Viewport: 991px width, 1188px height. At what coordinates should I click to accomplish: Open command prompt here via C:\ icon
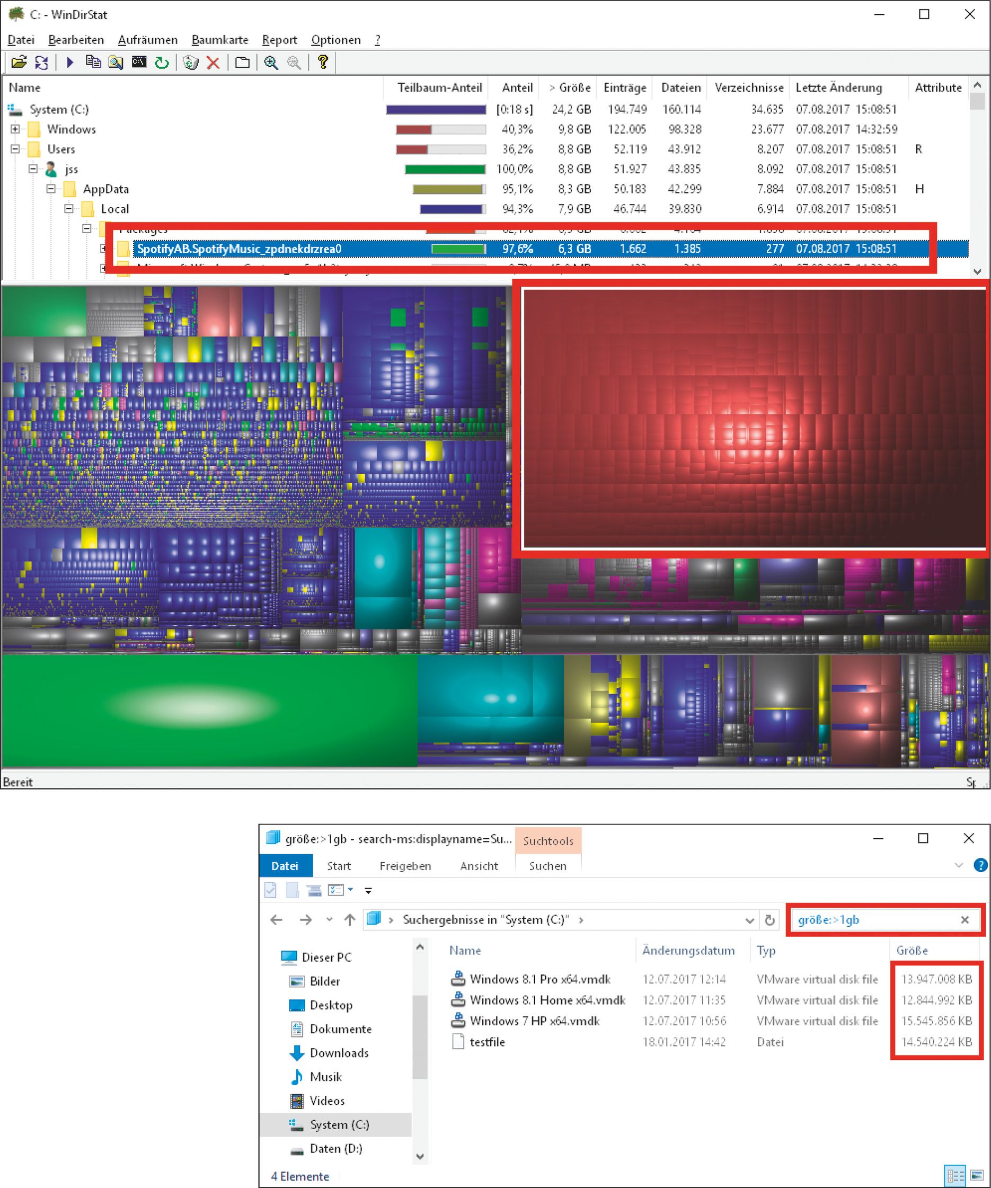coord(139,62)
